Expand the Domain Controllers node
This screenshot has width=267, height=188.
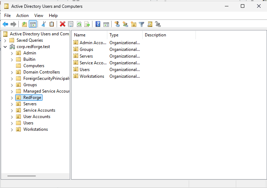12,72
